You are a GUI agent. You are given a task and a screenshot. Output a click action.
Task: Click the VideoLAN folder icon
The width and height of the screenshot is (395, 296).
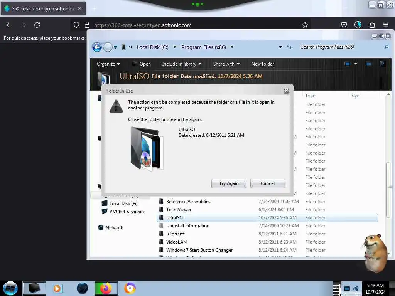tap(161, 242)
